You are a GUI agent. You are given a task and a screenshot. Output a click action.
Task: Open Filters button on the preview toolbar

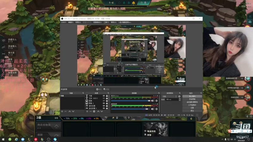(106, 89)
